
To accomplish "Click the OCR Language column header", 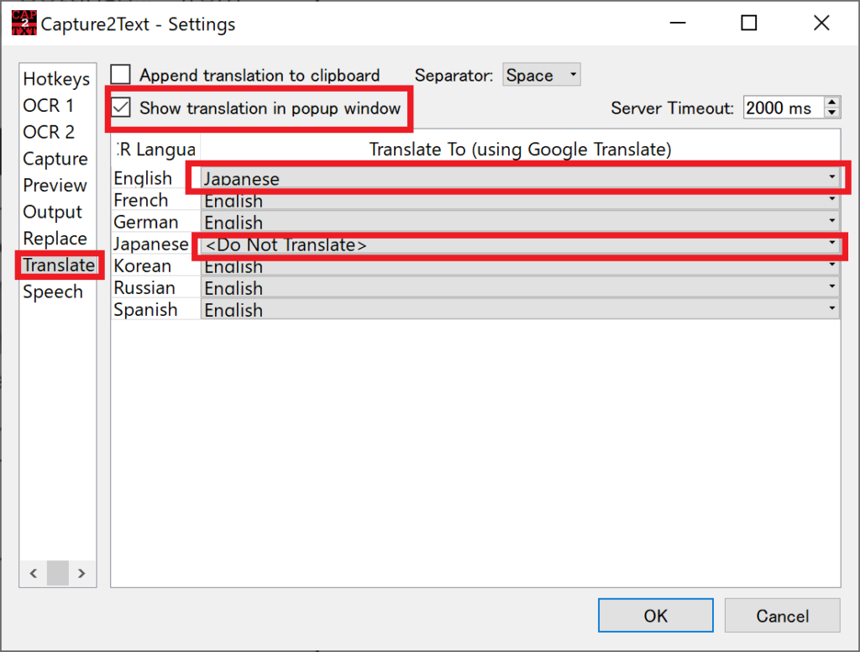I will pyautogui.click(x=155, y=150).
